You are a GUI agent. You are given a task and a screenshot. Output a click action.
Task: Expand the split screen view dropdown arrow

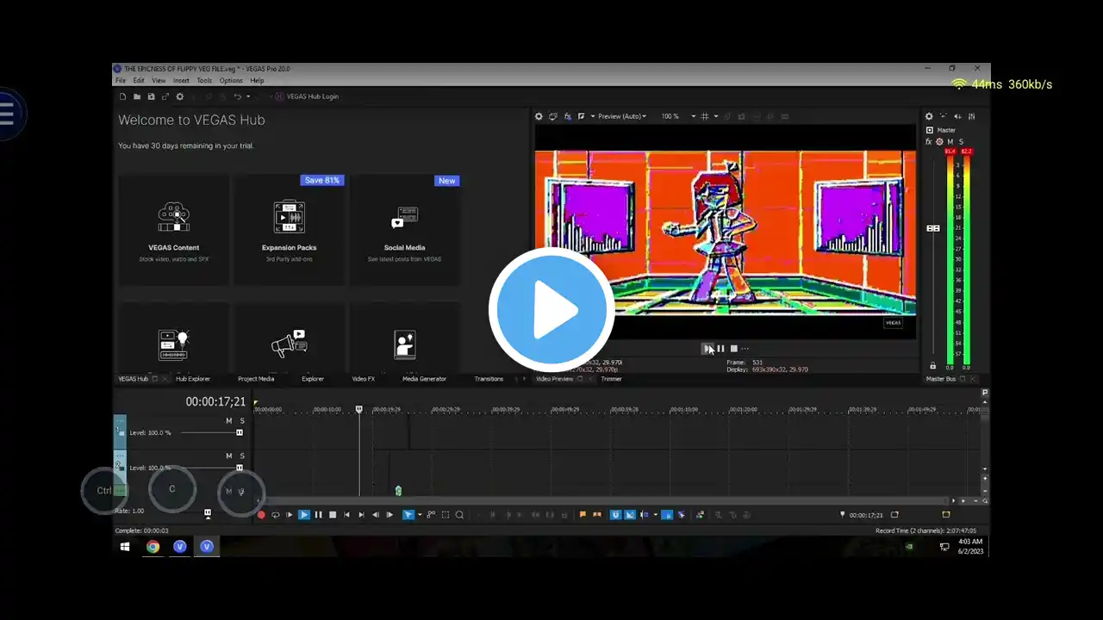[592, 116]
